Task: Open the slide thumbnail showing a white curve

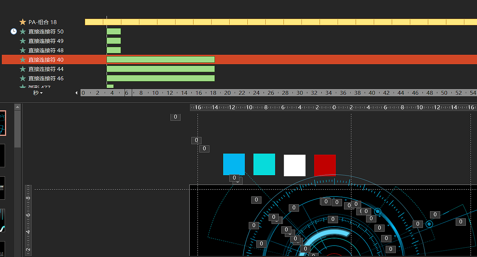Action: [3, 220]
